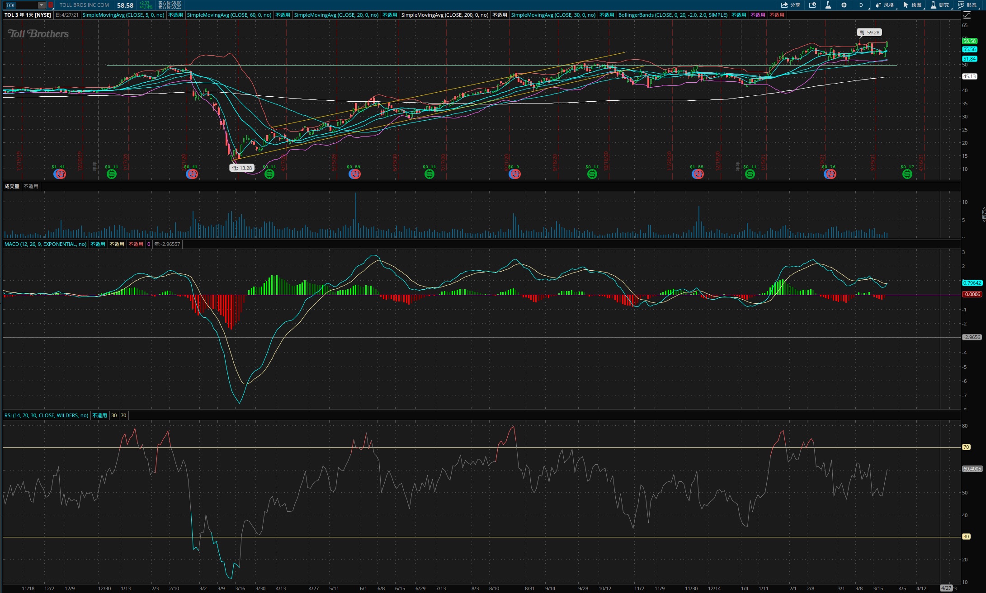
Task: Click the MACD (12, 26, 9, EXPONENTIAL) label
Action: [45, 244]
